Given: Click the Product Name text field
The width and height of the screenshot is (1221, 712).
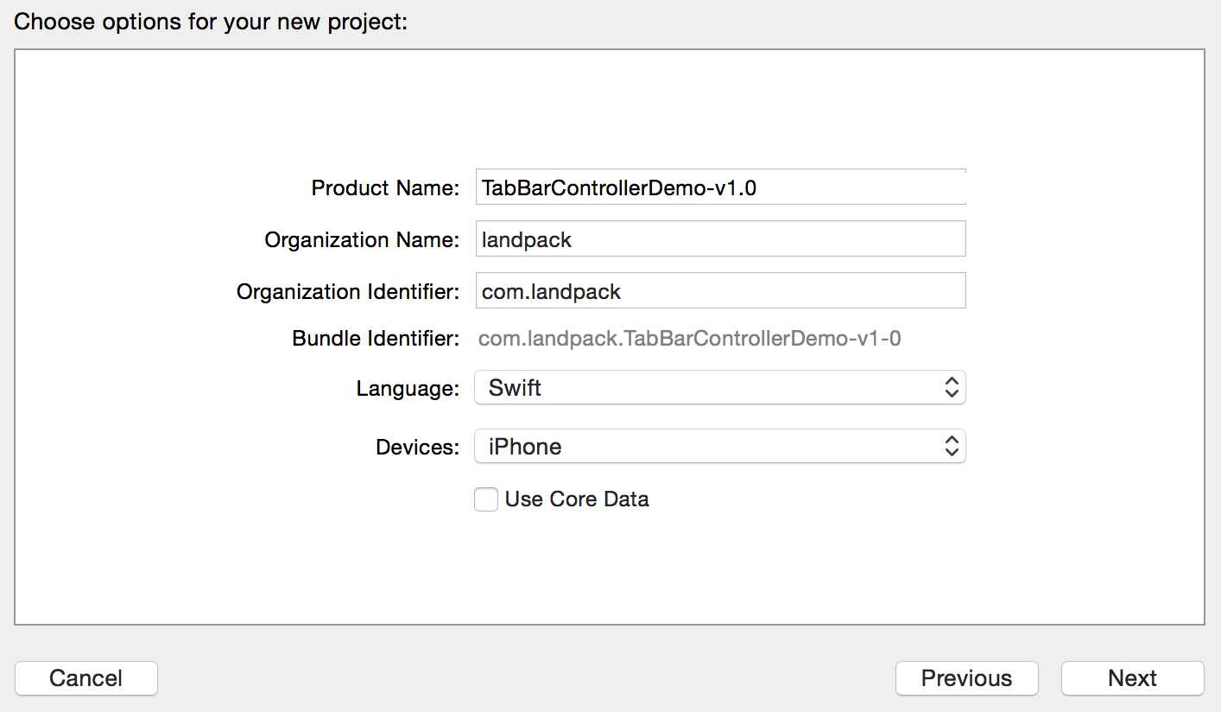Looking at the screenshot, I should click(719, 188).
